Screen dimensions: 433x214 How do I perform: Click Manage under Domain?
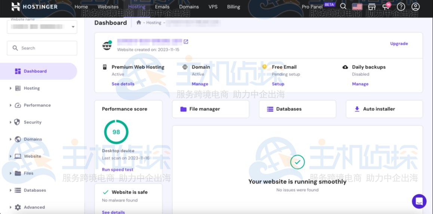click(x=200, y=84)
